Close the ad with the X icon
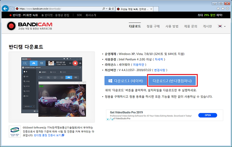This screenshot has width=232, height=147. click(108, 119)
